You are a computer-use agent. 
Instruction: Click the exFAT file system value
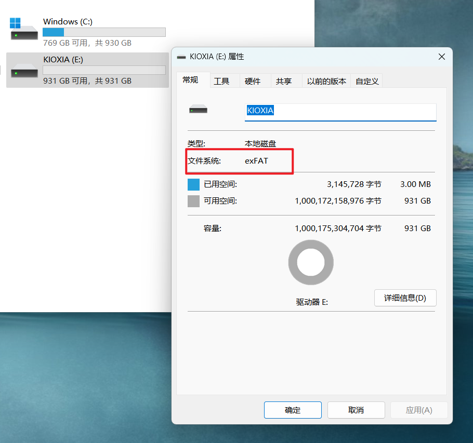point(256,161)
